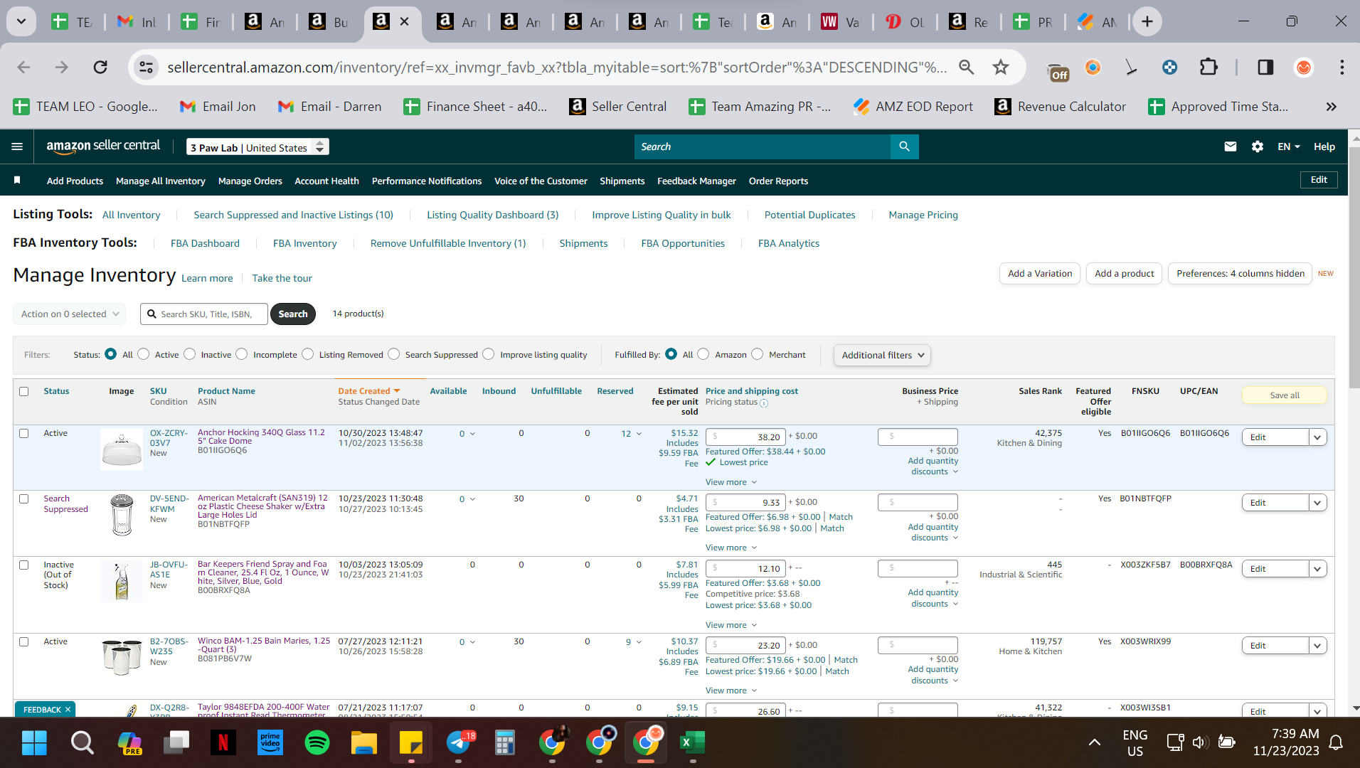1360x768 pixels.
Task: Open Manage All Inventory menu
Action: 161,181
